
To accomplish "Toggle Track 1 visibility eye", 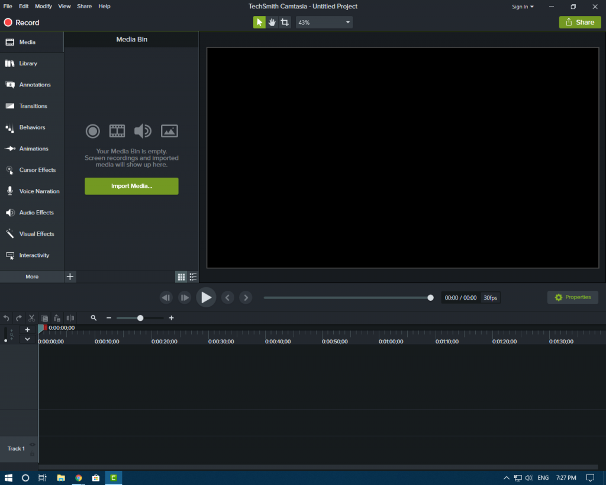I will pyautogui.click(x=33, y=445).
